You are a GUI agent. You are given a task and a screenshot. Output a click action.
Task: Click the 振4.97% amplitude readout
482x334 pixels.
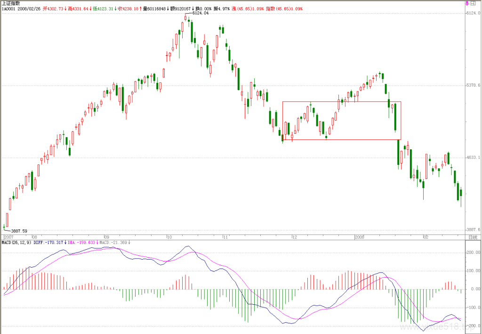[222, 8]
